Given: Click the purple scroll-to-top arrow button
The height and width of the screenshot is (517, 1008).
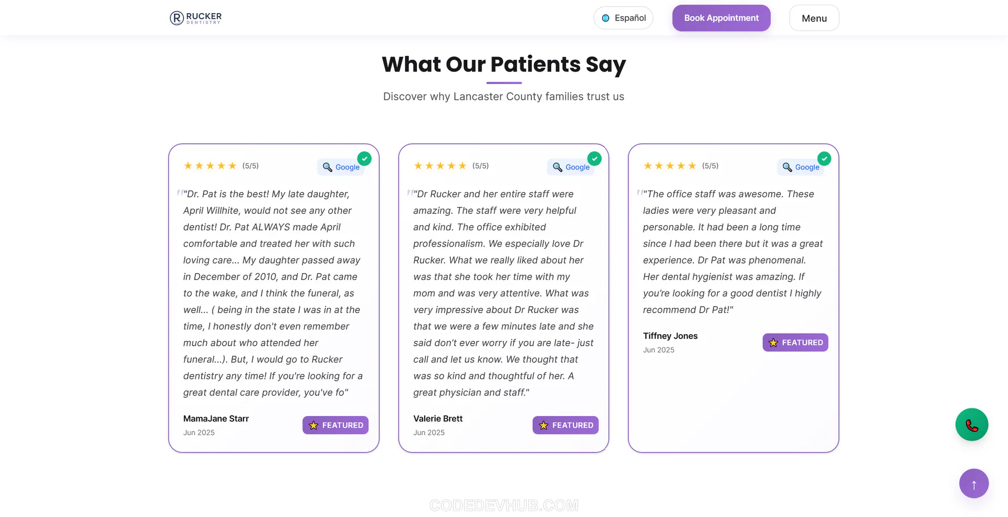Looking at the screenshot, I should [x=973, y=483].
